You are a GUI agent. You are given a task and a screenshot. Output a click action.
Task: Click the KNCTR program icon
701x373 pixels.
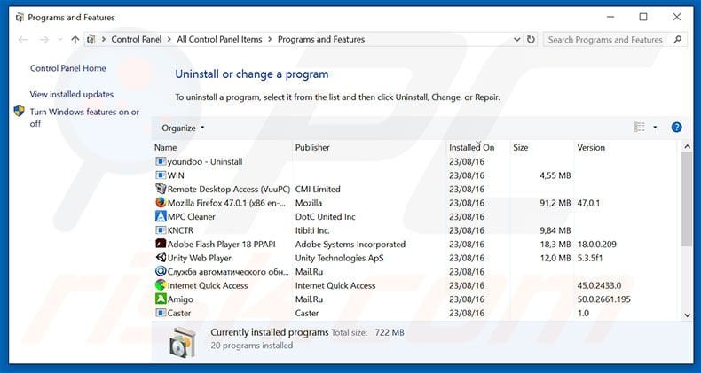click(161, 230)
